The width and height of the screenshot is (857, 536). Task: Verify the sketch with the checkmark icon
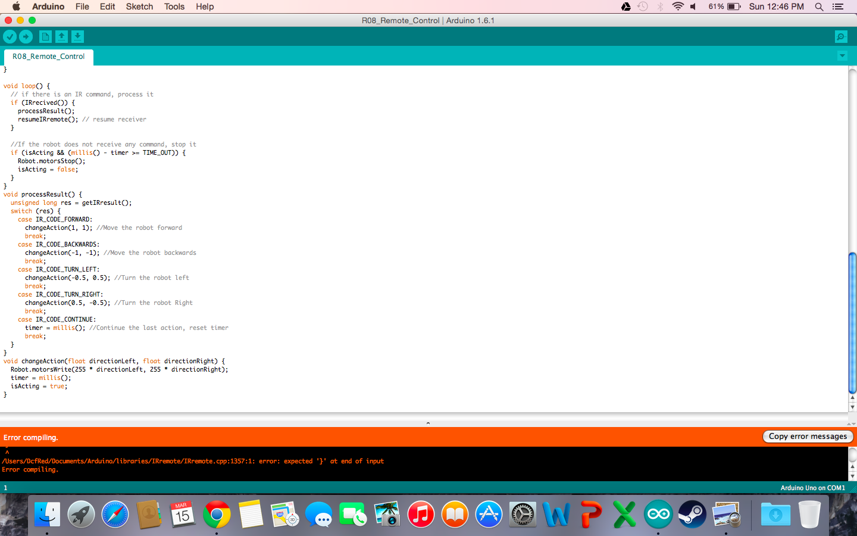tap(10, 36)
